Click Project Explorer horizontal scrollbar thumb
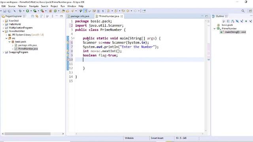 coord(27,134)
